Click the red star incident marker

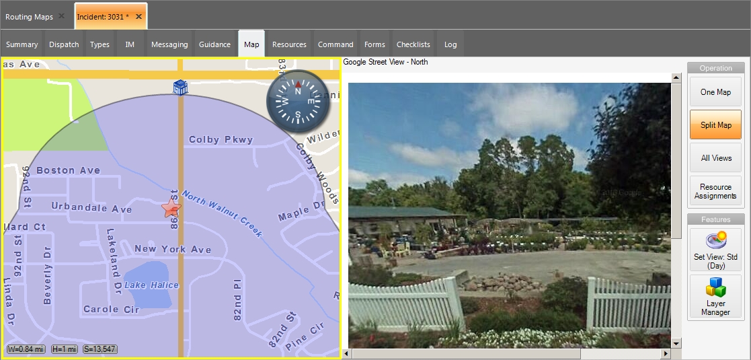tap(171, 208)
